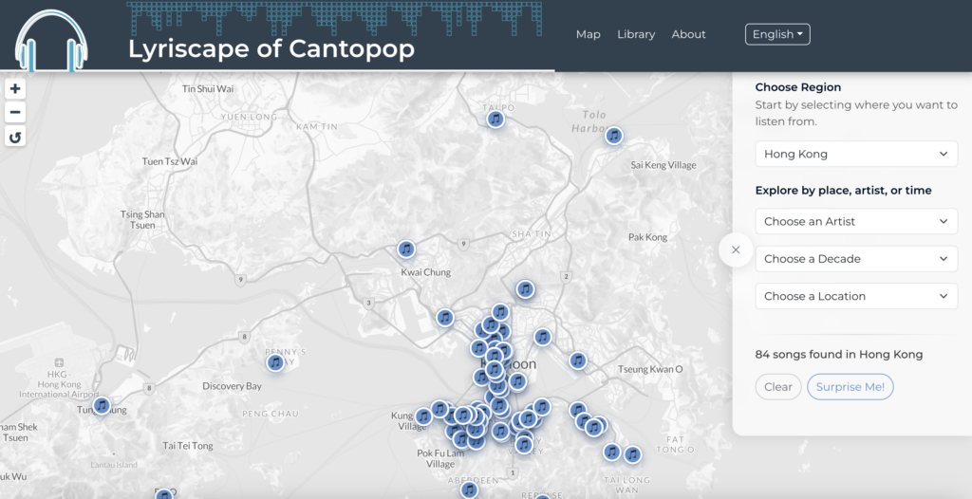Click the zoom out minus button

click(x=15, y=113)
